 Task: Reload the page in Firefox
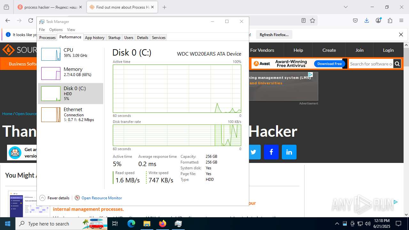[31, 20]
